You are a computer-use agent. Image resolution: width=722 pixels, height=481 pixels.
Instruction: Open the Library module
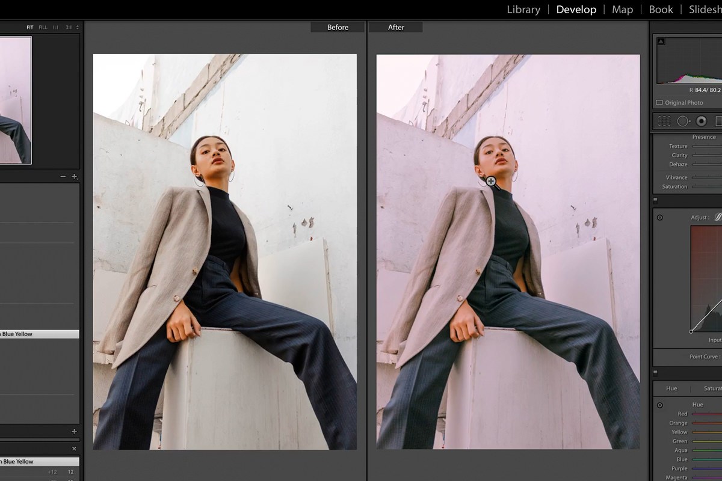523,9
